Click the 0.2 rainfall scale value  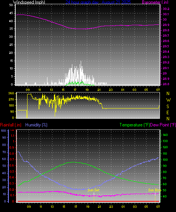tap(12, 189)
